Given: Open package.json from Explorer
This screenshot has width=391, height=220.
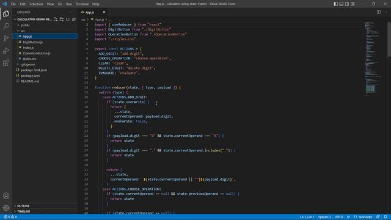Looking at the screenshot, I should (45, 76).
